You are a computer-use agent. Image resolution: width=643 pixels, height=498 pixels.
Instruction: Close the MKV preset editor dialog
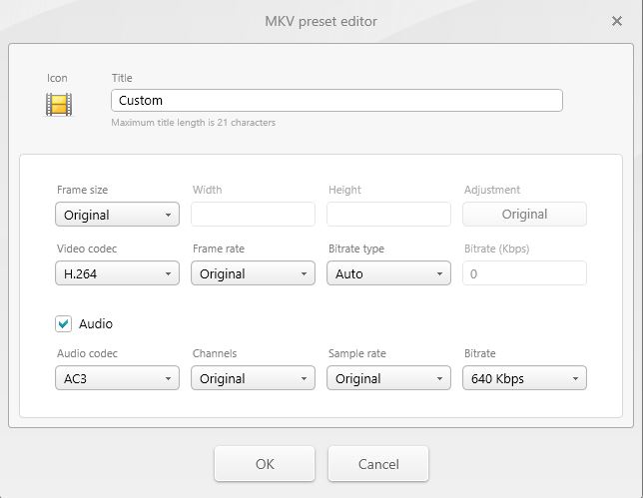(617, 21)
